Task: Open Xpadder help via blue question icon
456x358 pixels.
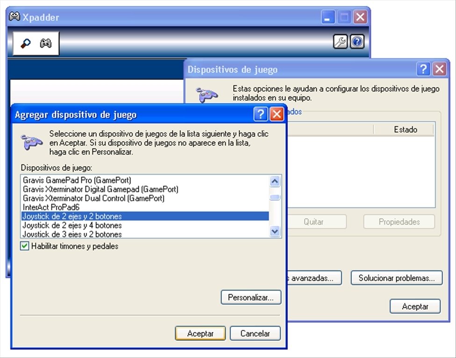Action: click(x=357, y=42)
